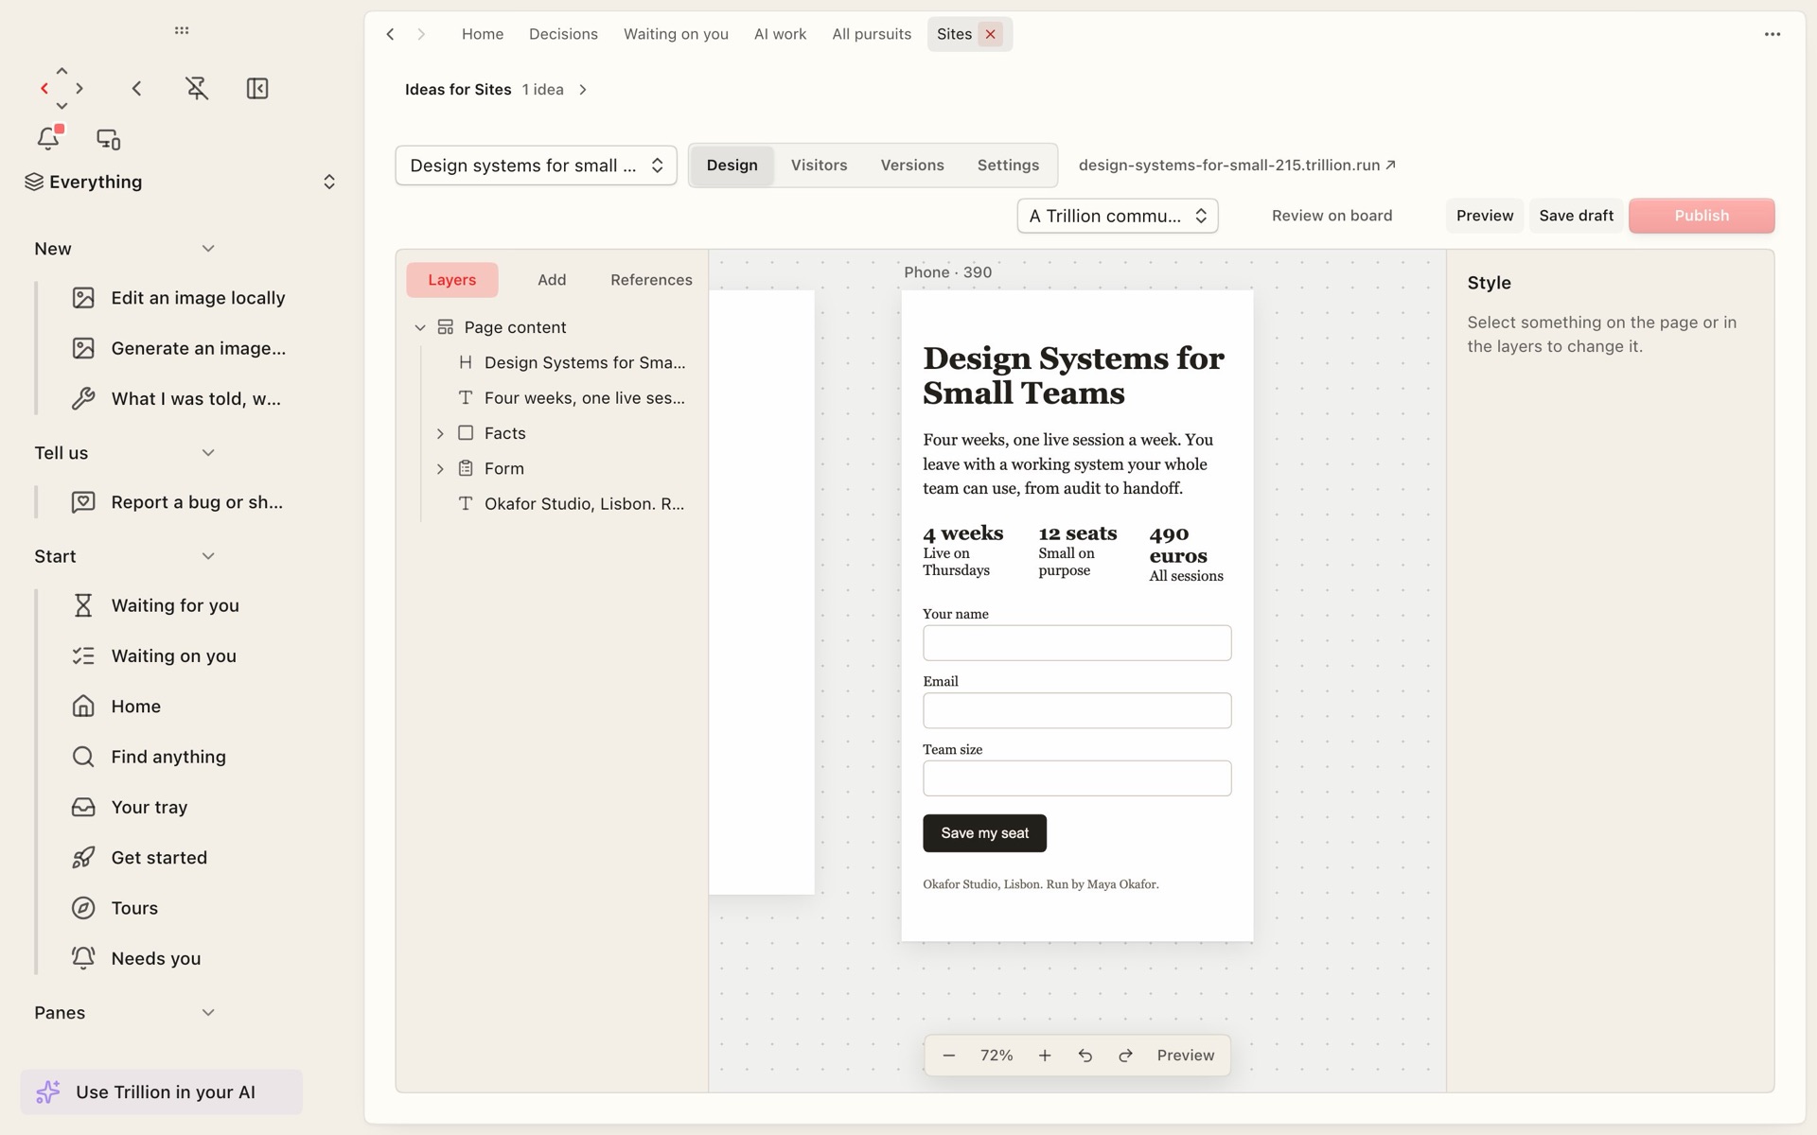This screenshot has height=1135, width=1817.
Task: Click the unpin sidebar icon
Action: (x=197, y=89)
